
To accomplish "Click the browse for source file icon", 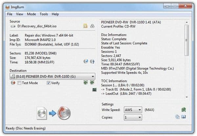I will coord(85,26).
